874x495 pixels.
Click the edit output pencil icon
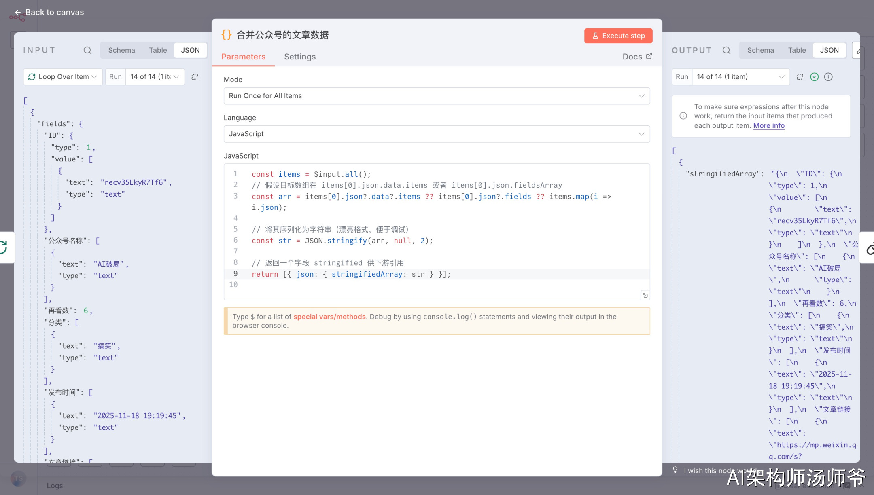coord(857,51)
